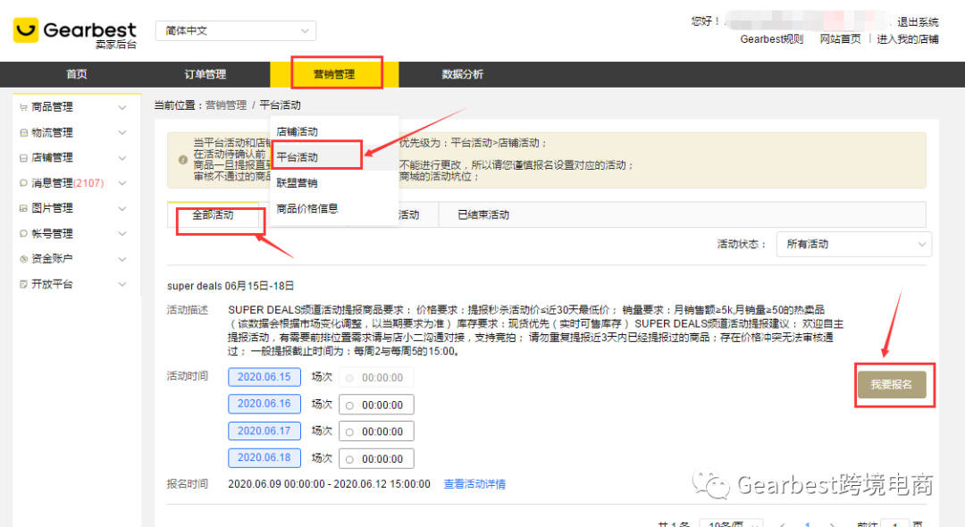Click the 营销管理 breadcrumb link
This screenshot has height=527, width=965.
pos(226,105)
